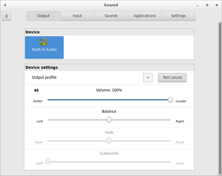Image resolution: width=222 pixels, height=176 pixels.
Task: Click the 'Louder' label
Action: pos(181,101)
